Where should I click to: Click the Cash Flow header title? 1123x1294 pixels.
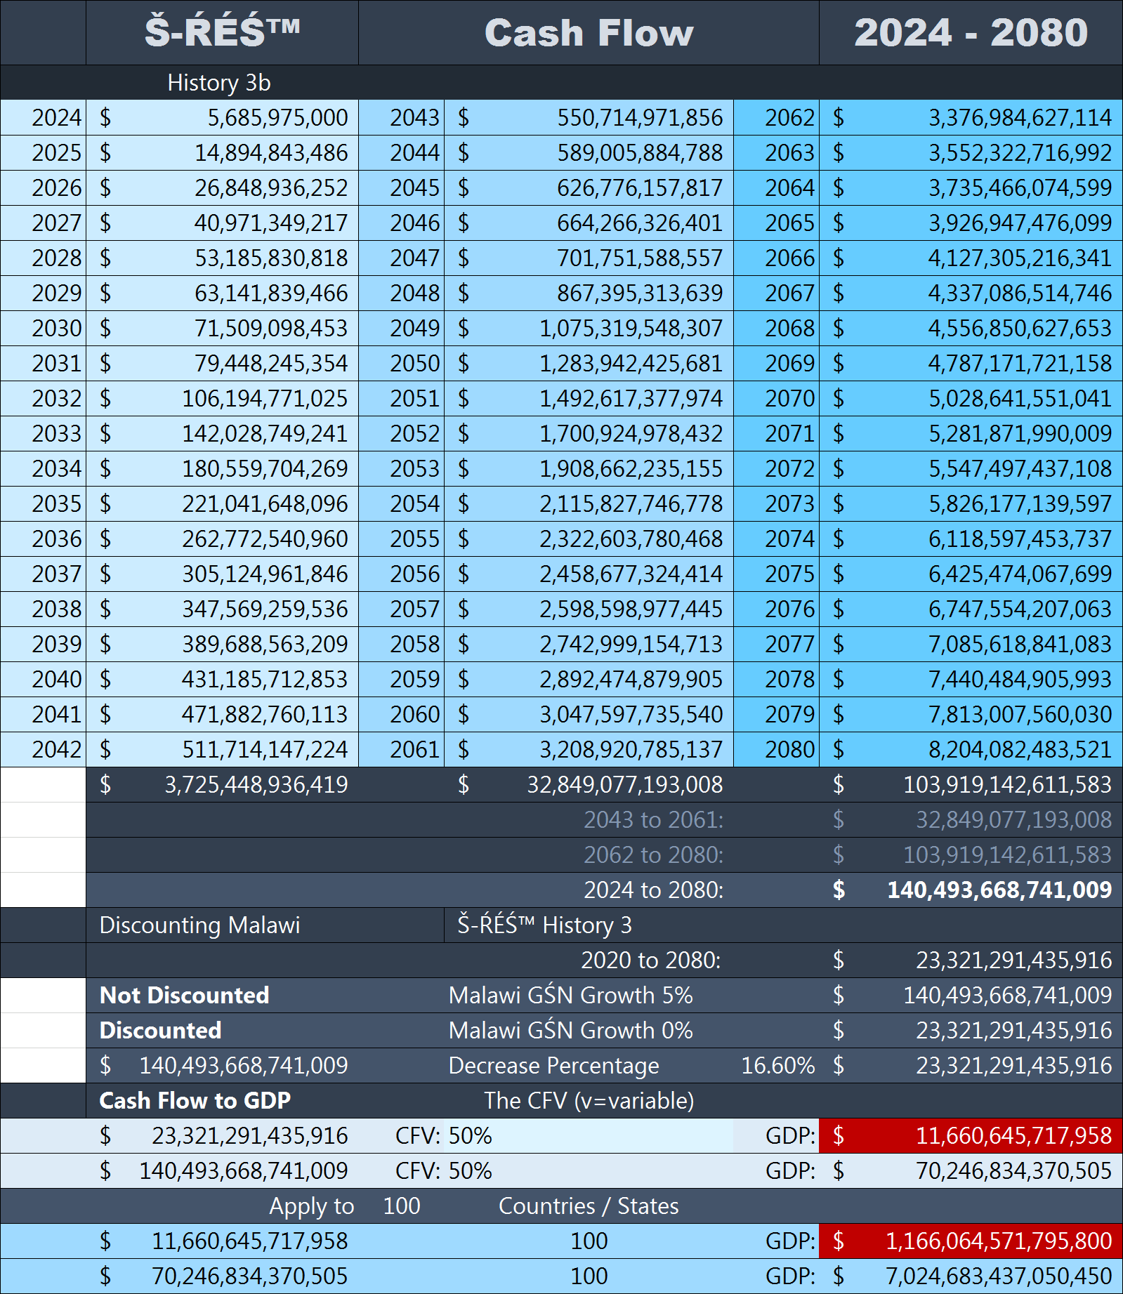click(x=589, y=33)
